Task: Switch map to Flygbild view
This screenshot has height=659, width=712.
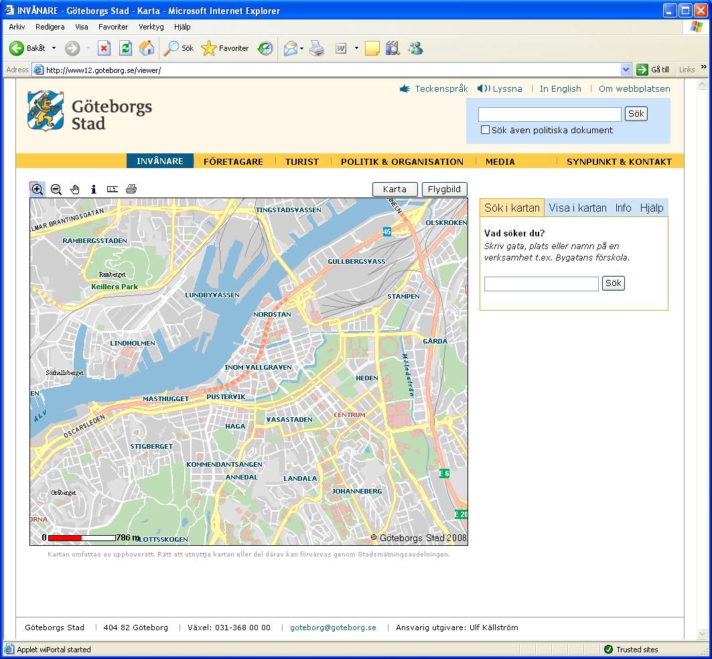Action: [x=444, y=190]
